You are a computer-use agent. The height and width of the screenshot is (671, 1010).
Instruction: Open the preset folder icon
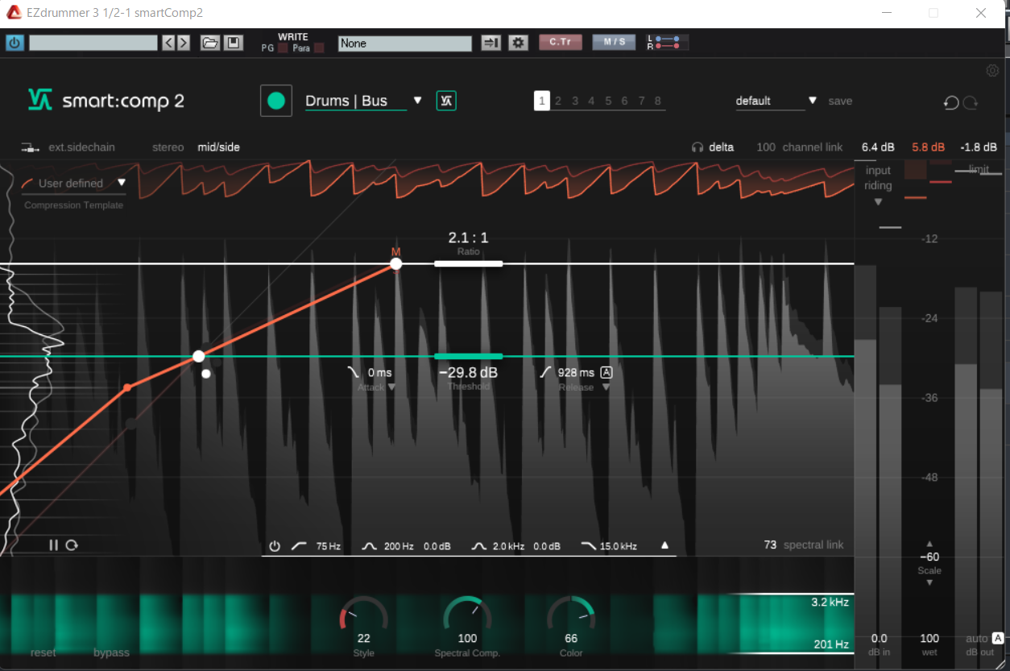coord(210,43)
